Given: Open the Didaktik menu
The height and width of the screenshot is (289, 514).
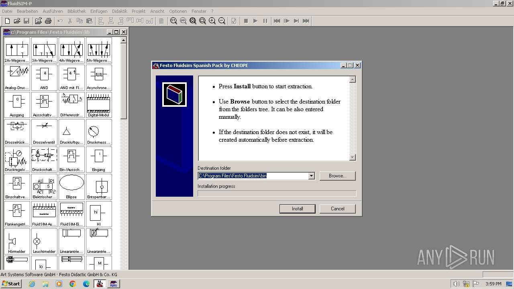Looking at the screenshot, I should tap(120, 11).
